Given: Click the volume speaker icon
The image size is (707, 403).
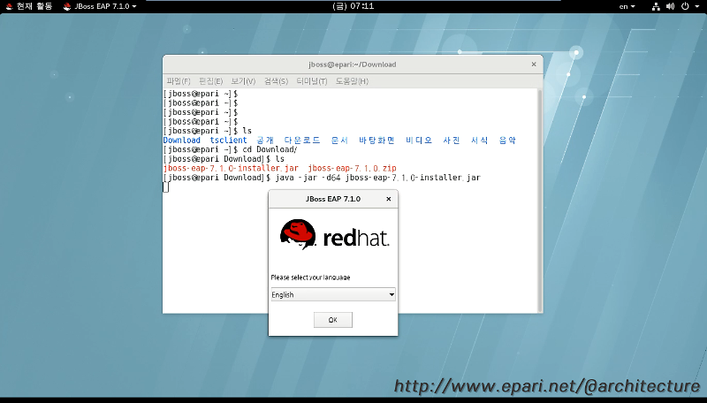Looking at the screenshot, I should (x=671, y=6).
